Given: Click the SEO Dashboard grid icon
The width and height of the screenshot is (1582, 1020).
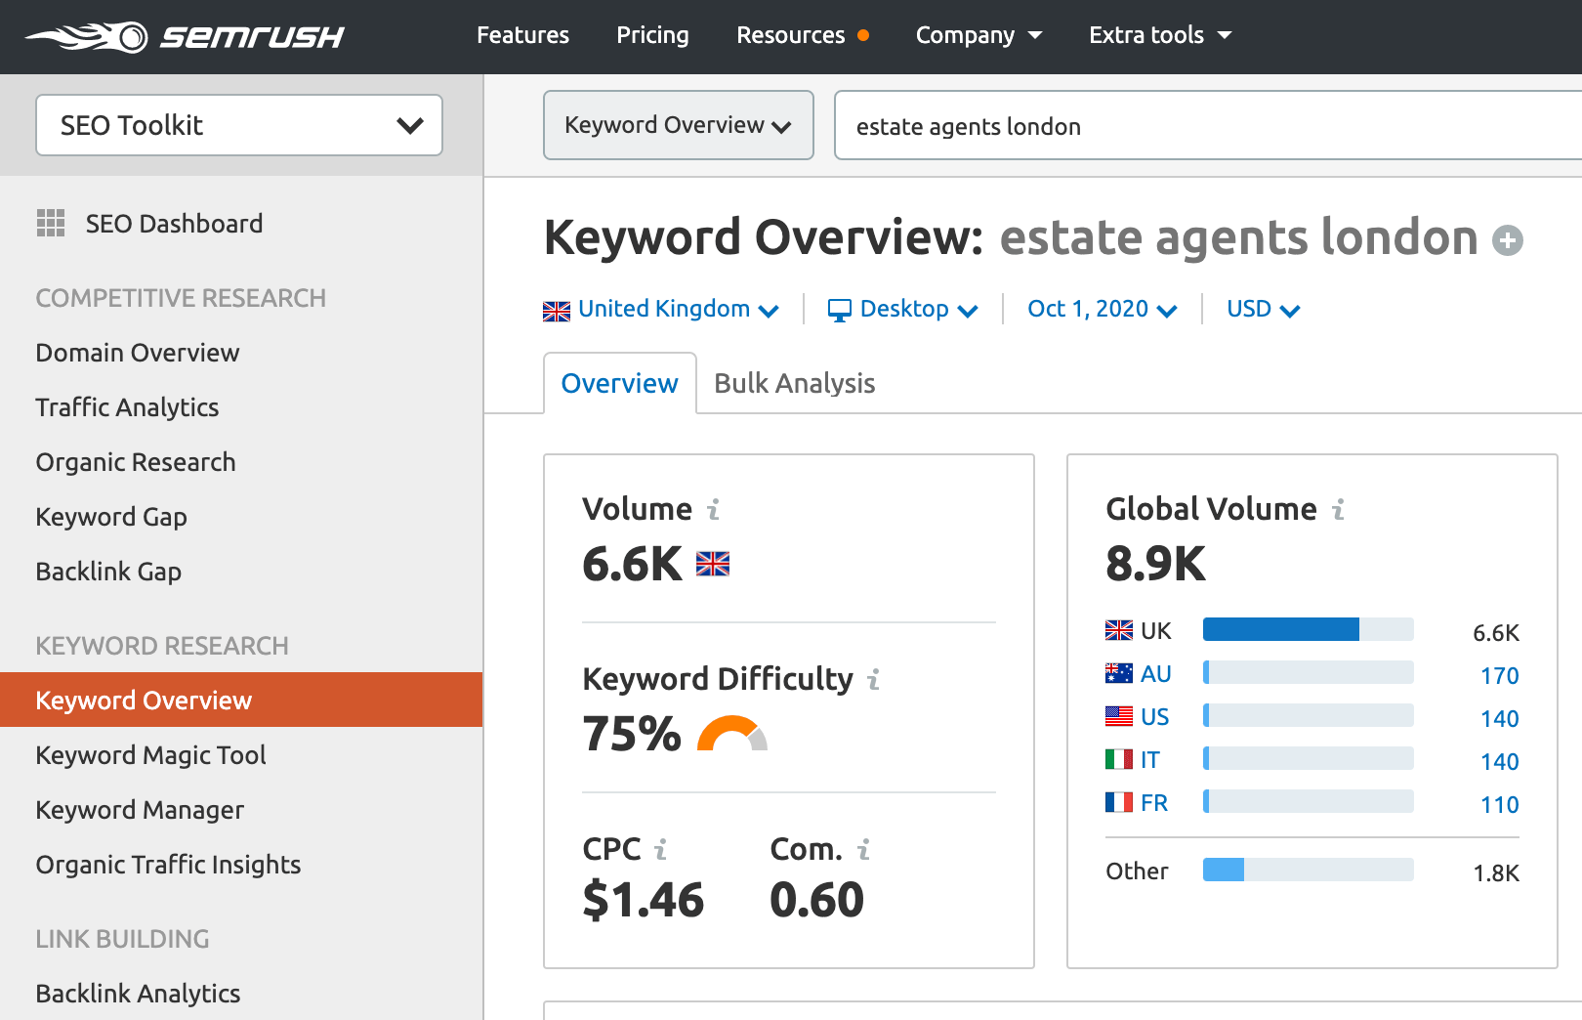Looking at the screenshot, I should point(51,223).
